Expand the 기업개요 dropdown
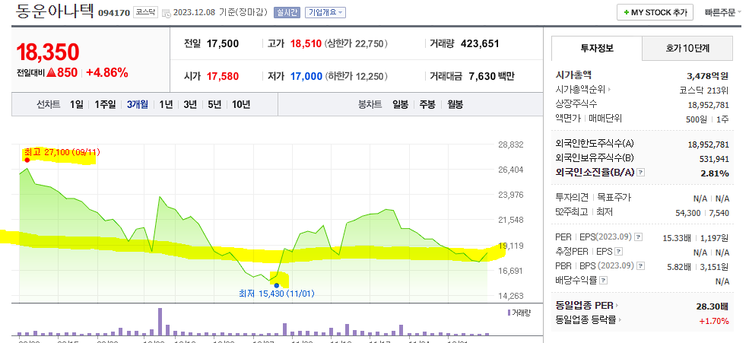The image size is (749, 343). [325, 13]
